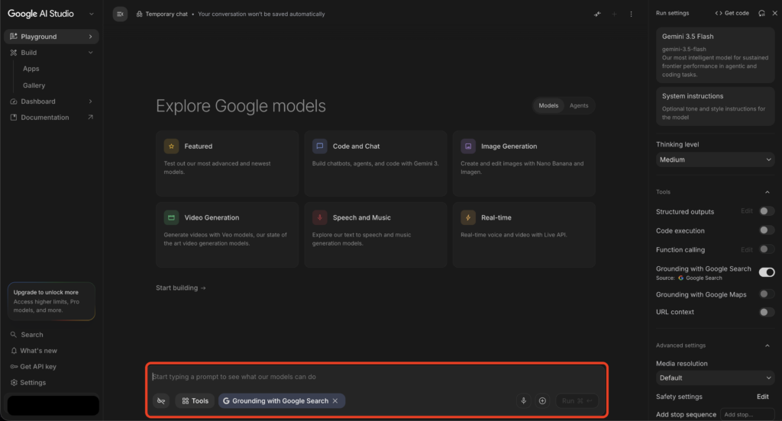Toggle the sidebar collapse icon
The height and width of the screenshot is (421, 782).
point(120,14)
